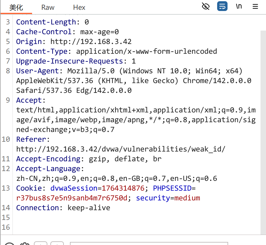The width and height of the screenshot is (266, 245).
Task: Click the application/x-www-form-urlencoded value
Action: point(147,51)
